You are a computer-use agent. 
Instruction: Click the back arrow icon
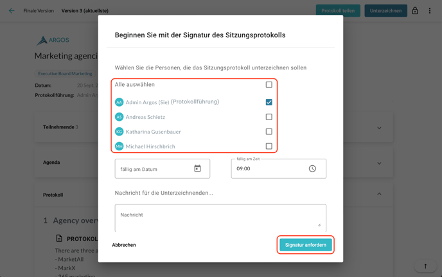12,11
